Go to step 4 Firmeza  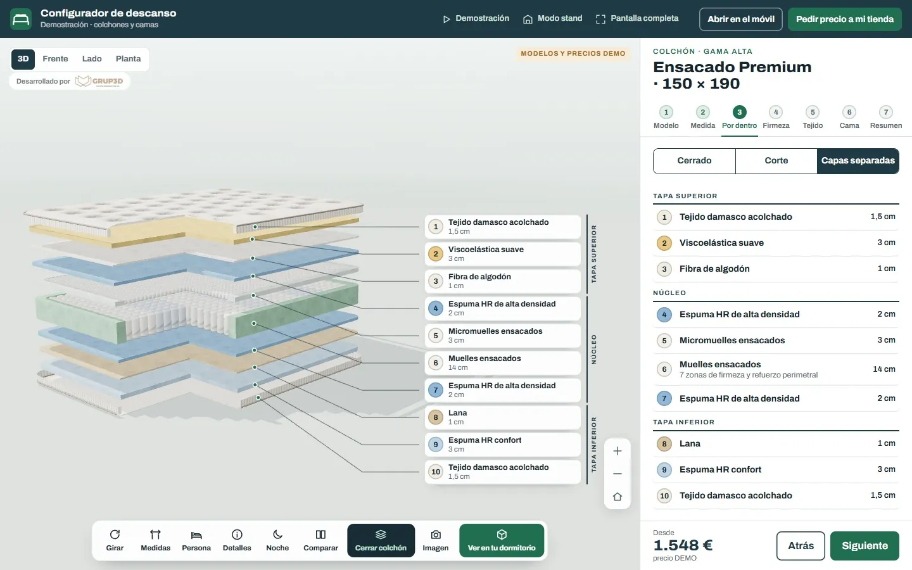776,118
